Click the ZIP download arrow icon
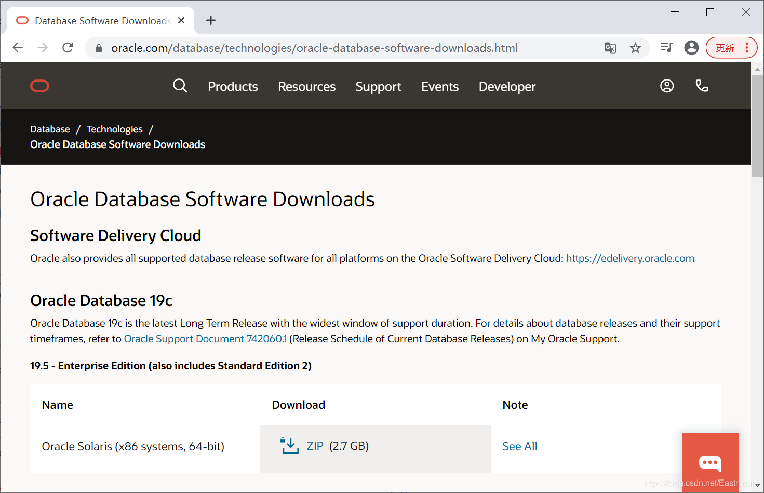The height and width of the screenshot is (493, 764). pos(289,446)
